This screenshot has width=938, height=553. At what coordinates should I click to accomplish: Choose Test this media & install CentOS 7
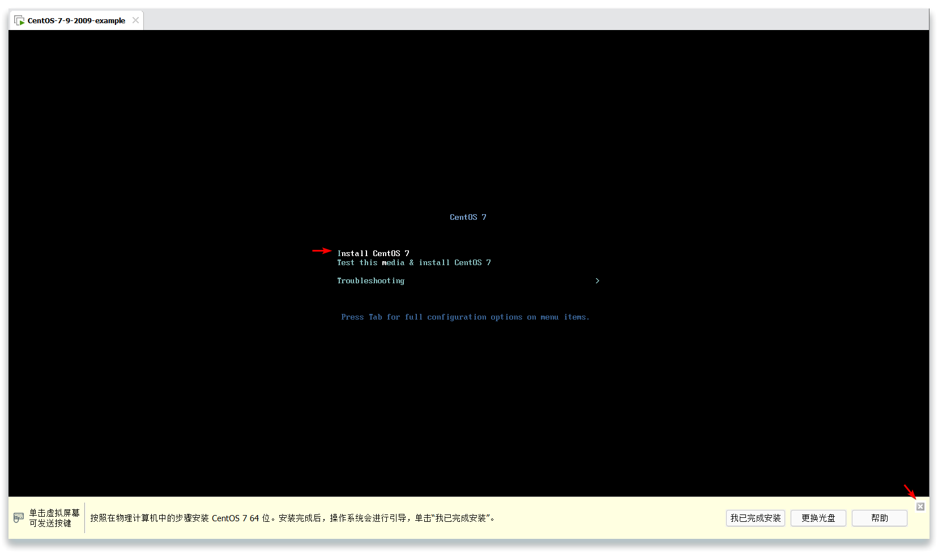tap(414, 262)
